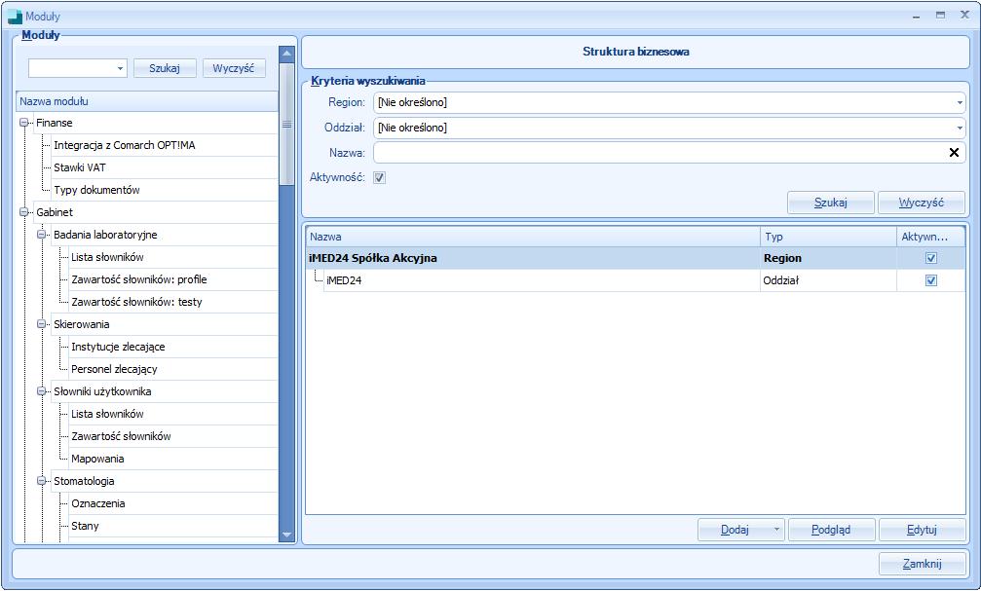The height and width of the screenshot is (591, 981).
Task: Click the Typ column header
Action: tap(828, 237)
